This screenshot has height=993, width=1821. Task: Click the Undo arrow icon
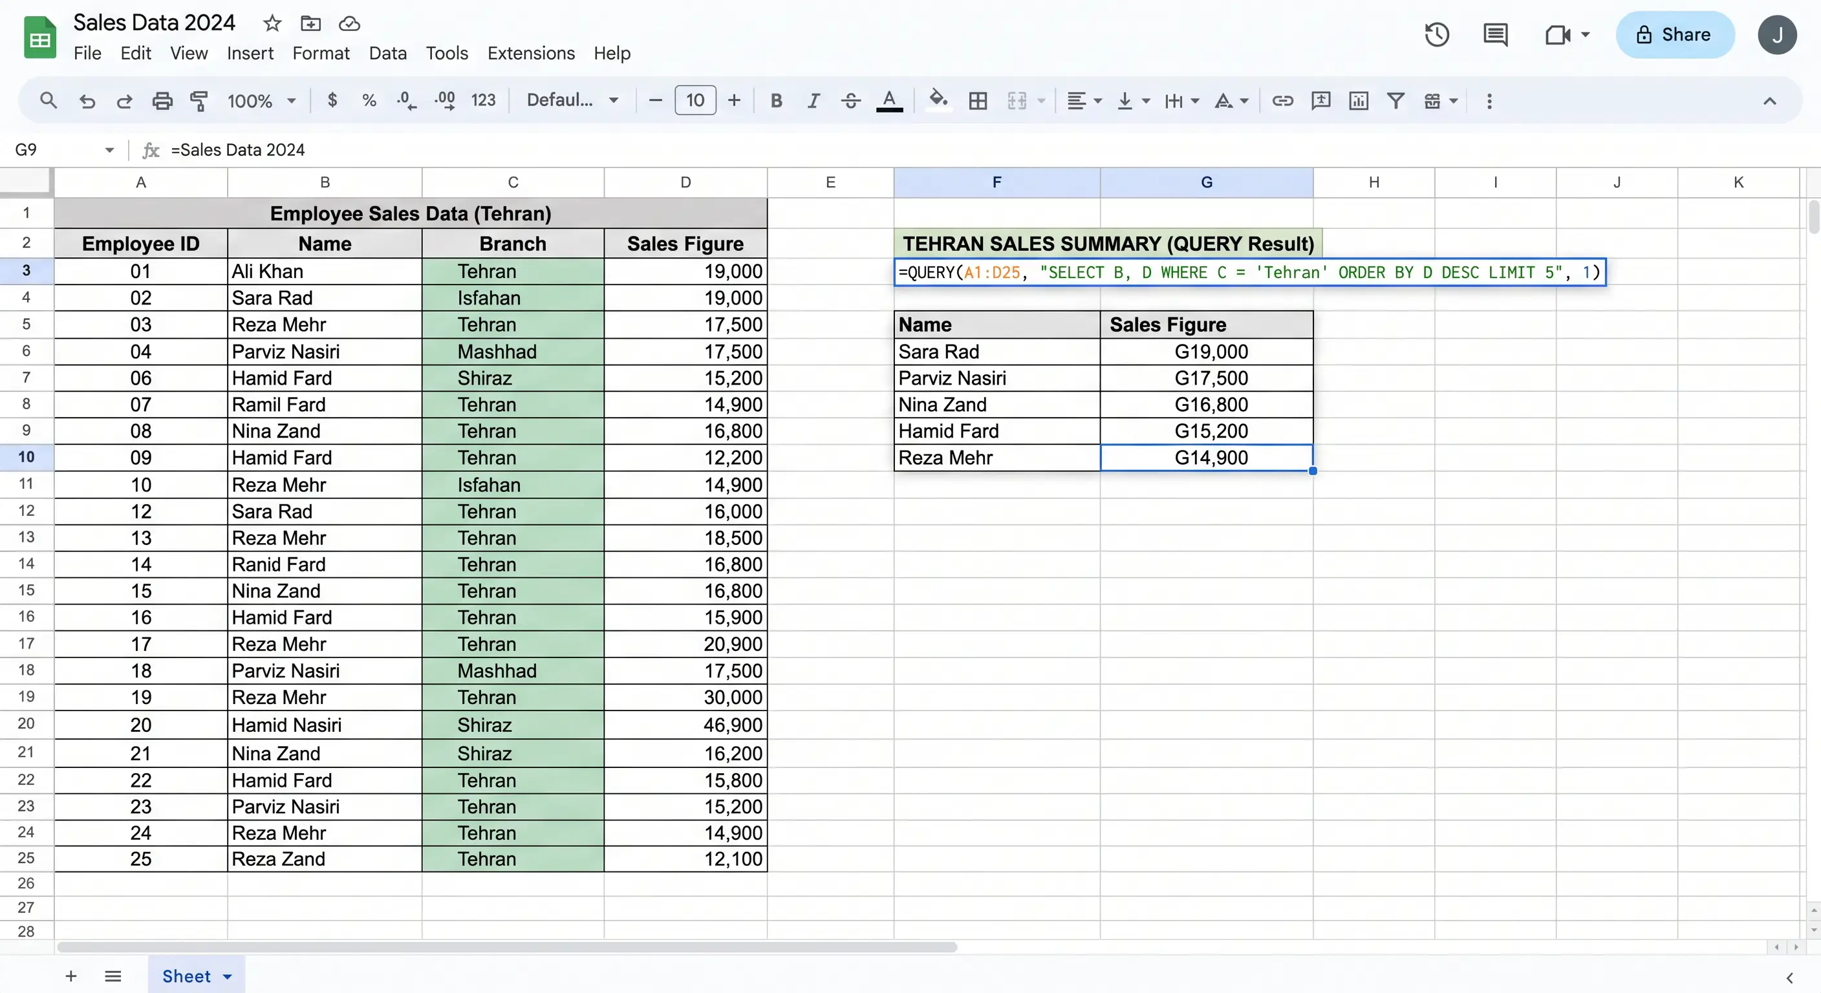[87, 100]
